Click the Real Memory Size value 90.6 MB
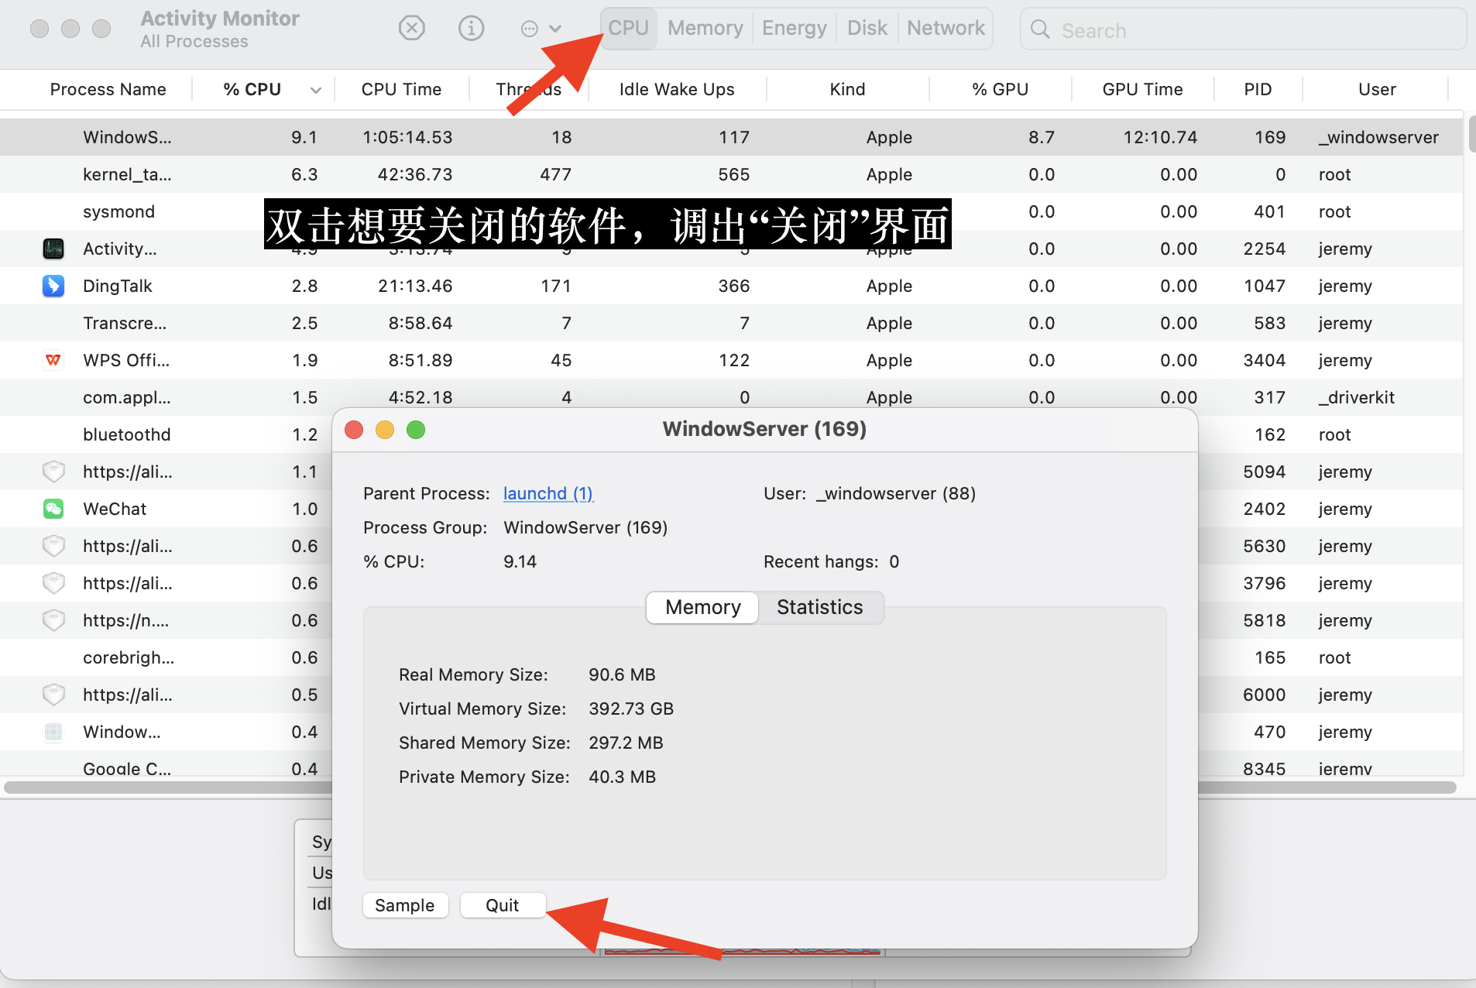 pos(622,674)
